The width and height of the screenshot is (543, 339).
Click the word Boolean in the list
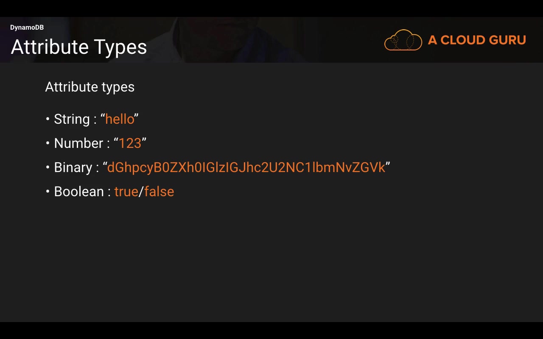tap(79, 192)
